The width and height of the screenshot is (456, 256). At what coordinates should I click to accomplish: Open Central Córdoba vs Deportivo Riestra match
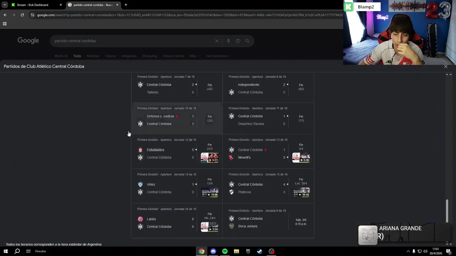[x=268, y=119]
